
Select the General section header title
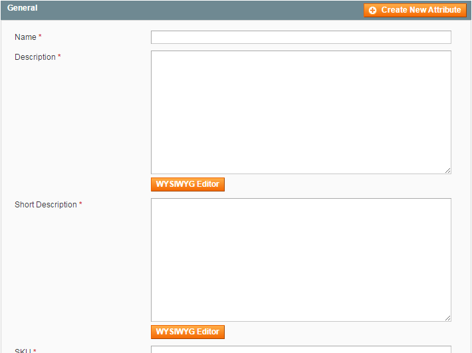point(22,8)
